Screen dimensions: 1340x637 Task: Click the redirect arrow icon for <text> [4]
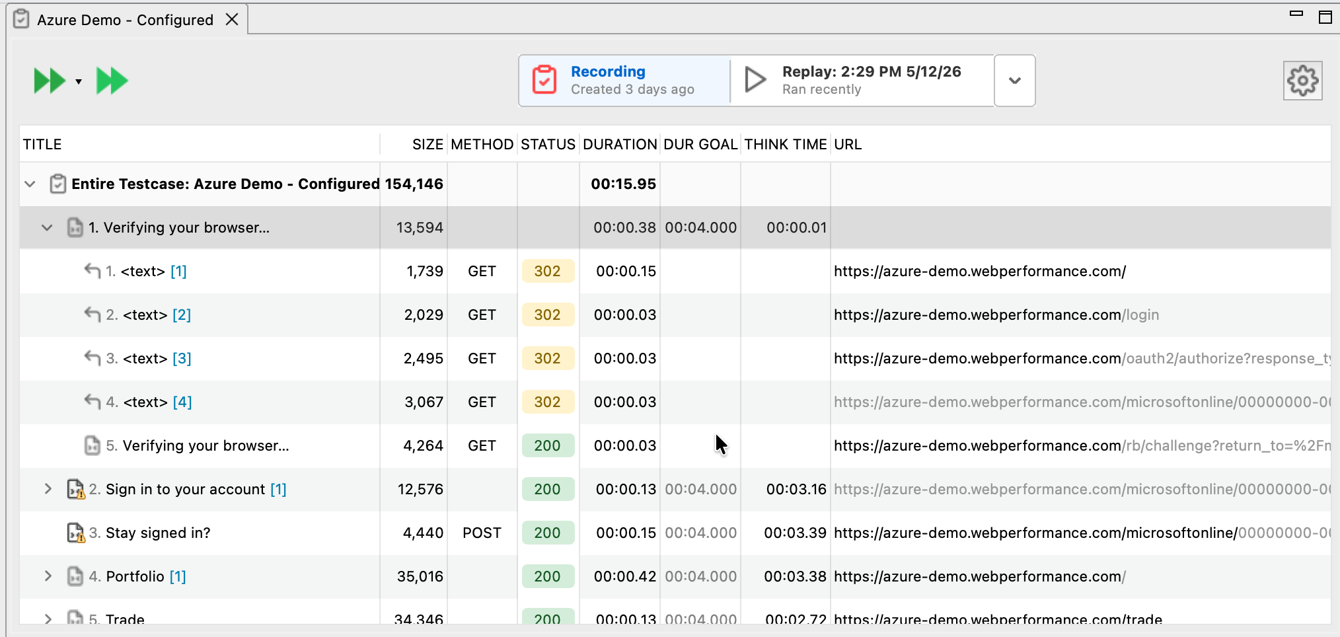click(x=93, y=402)
